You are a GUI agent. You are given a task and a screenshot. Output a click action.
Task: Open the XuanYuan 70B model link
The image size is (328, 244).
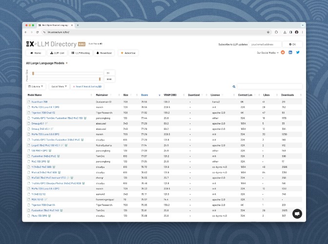point(40,102)
